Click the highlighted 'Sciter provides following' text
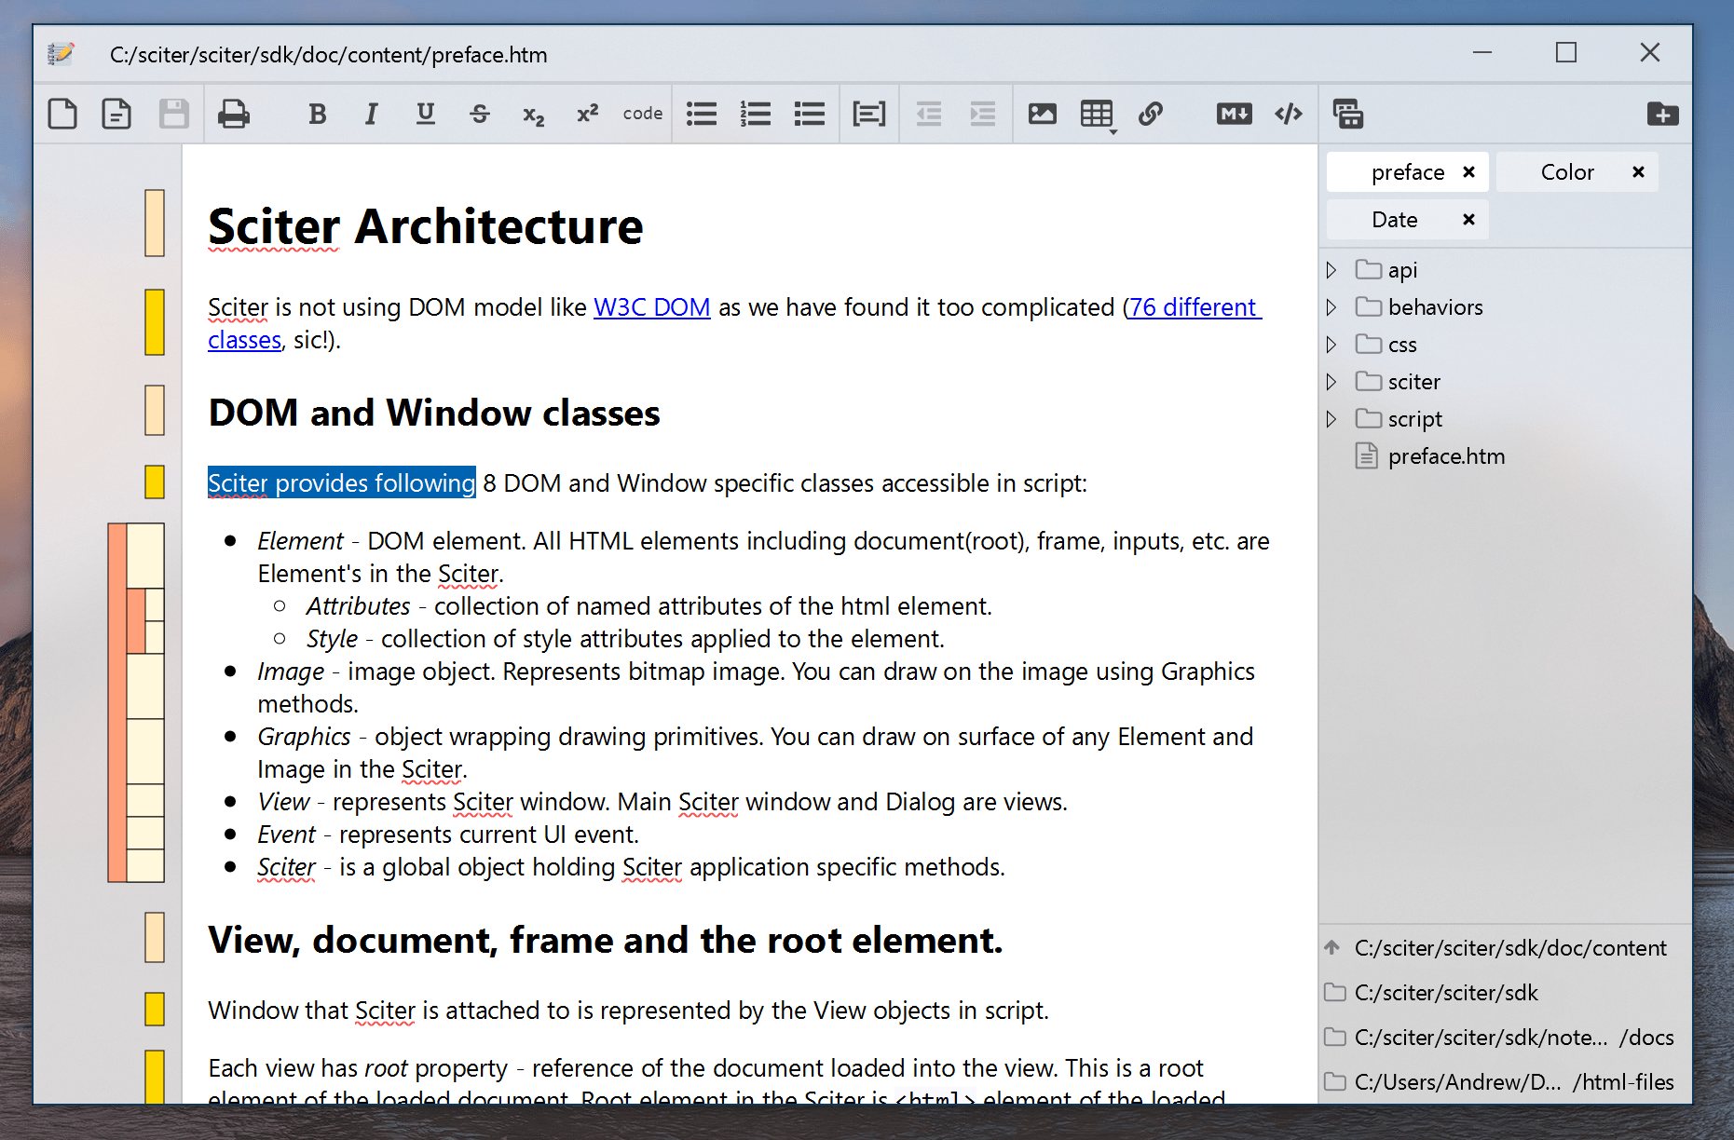 342,482
